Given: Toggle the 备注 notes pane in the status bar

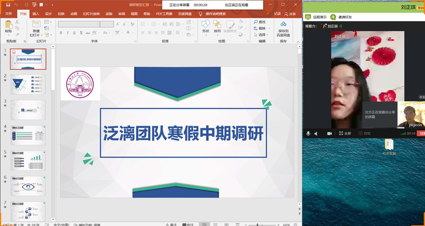Looking at the screenshot, I should 171,224.
